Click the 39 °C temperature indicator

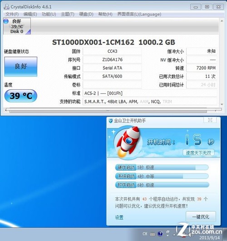(21, 96)
